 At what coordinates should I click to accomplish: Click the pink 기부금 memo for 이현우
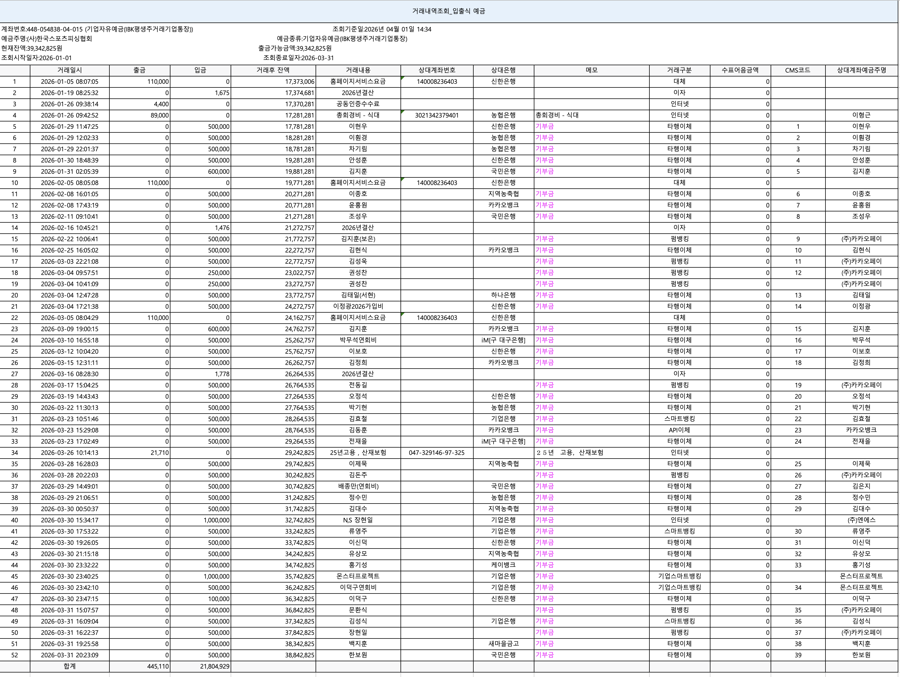click(544, 127)
